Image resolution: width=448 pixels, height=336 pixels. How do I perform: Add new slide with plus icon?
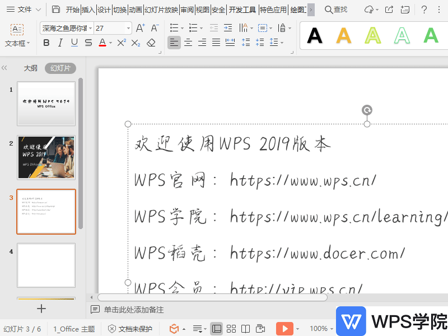(x=41, y=309)
